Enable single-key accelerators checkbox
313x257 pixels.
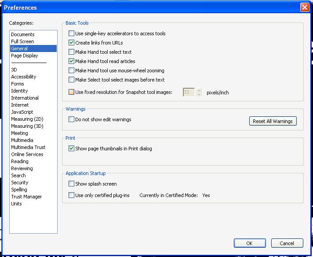pos(72,34)
